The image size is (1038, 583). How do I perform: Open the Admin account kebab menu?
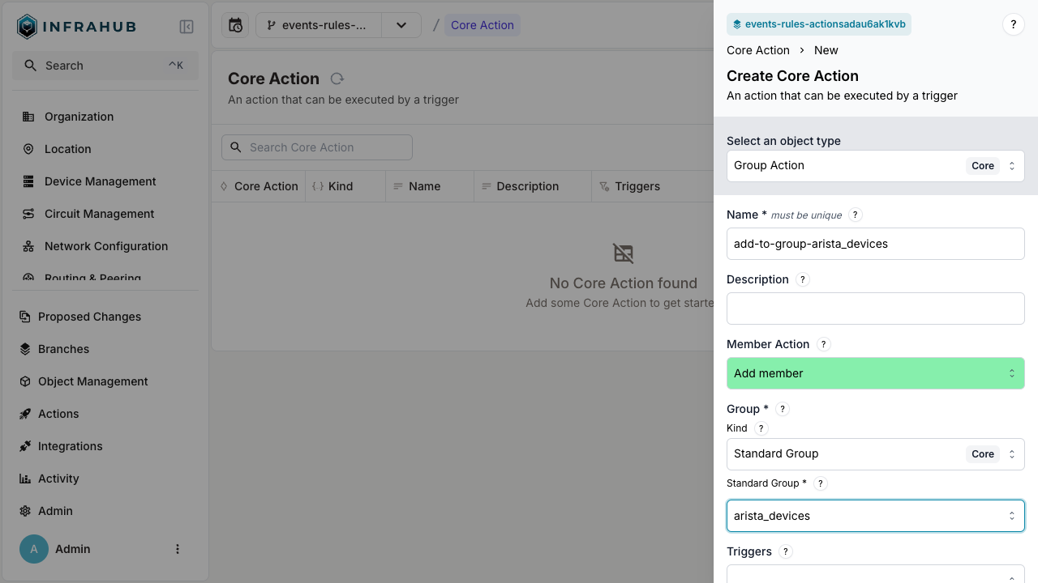pyautogui.click(x=178, y=549)
